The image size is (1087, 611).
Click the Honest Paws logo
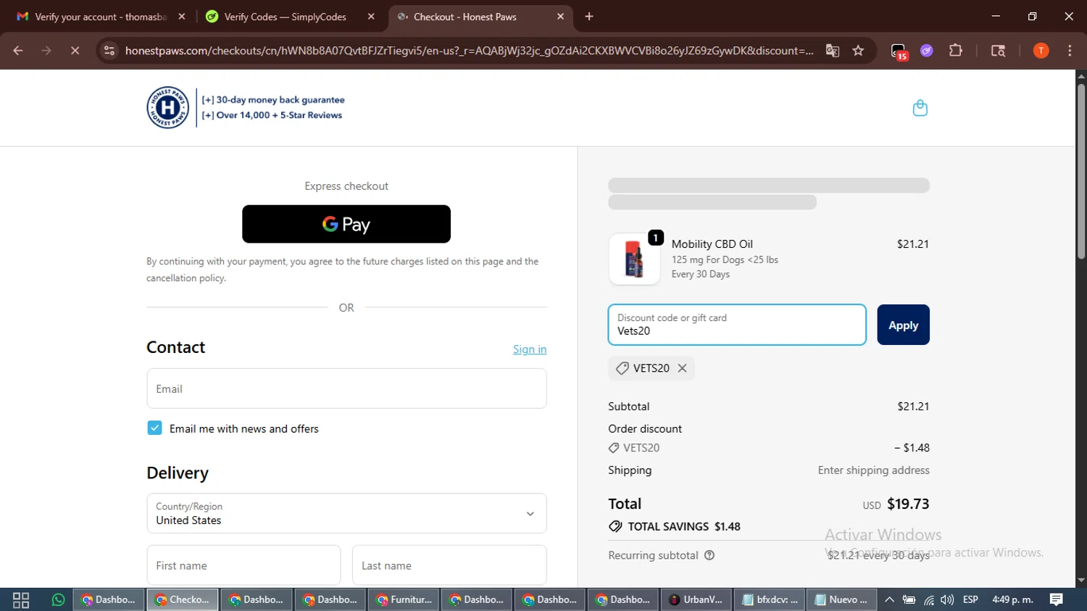[167, 107]
